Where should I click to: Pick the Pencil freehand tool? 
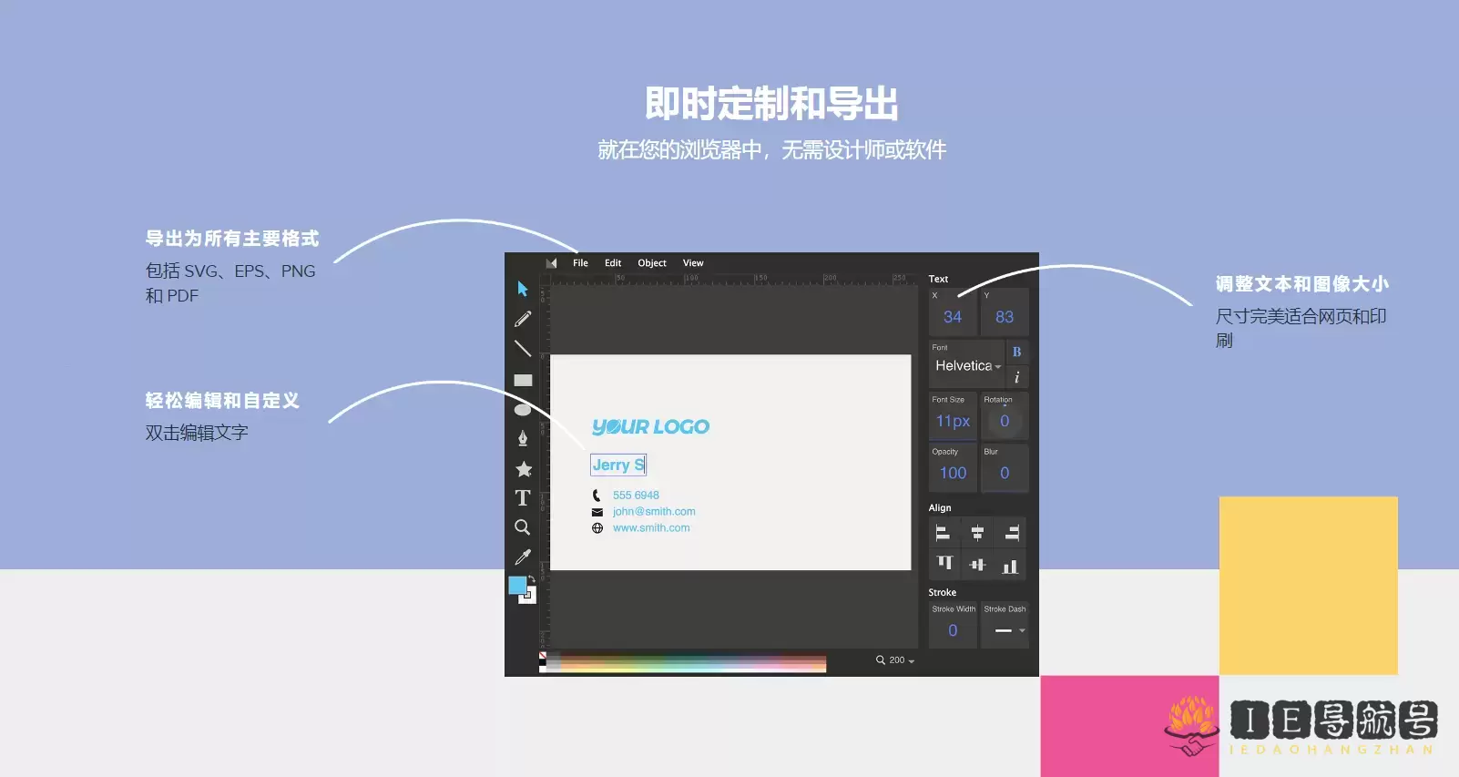pos(523,319)
